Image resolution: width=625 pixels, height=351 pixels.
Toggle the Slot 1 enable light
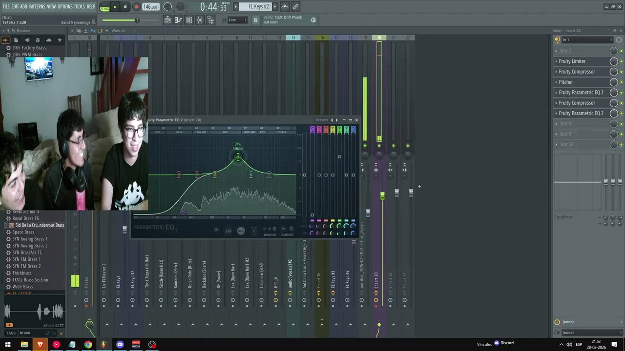(x=621, y=51)
